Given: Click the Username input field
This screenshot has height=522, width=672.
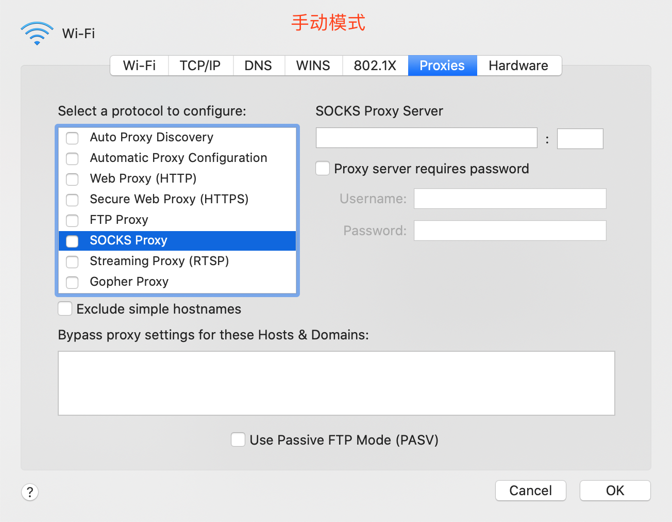Looking at the screenshot, I should [510, 199].
